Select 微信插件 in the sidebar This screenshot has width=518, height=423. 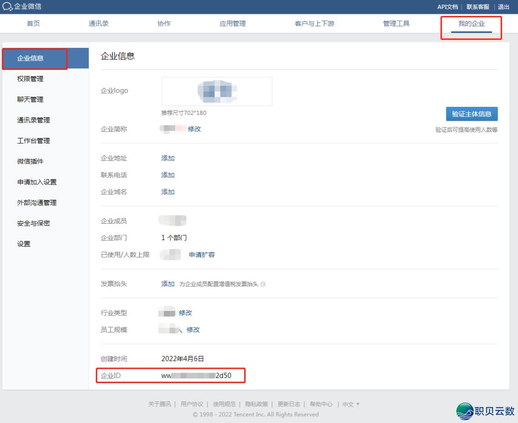click(x=30, y=161)
